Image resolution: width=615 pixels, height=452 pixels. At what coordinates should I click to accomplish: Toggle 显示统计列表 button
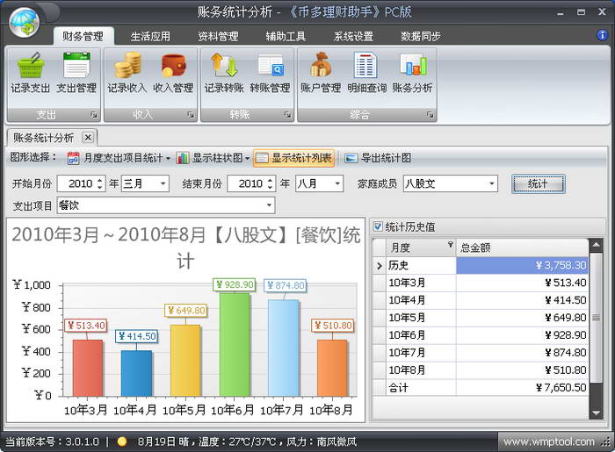coord(293,158)
